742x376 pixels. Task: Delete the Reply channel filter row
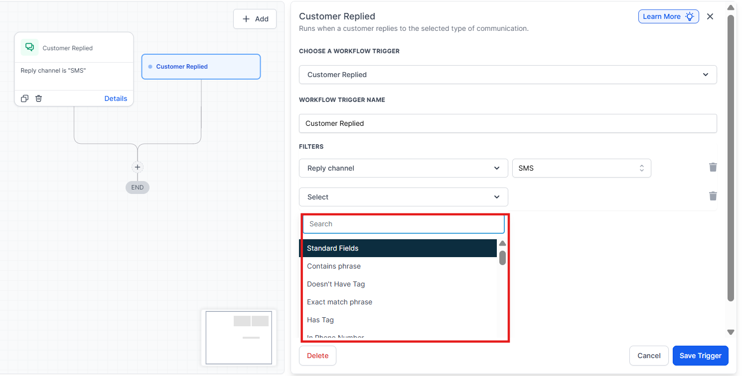coord(713,167)
